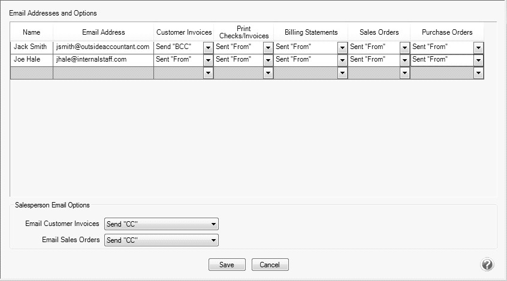Click the jsmith@outsideaccountant.com email cell
The height and width of the screenshot is (281, 507).
(x=103, y=47)
